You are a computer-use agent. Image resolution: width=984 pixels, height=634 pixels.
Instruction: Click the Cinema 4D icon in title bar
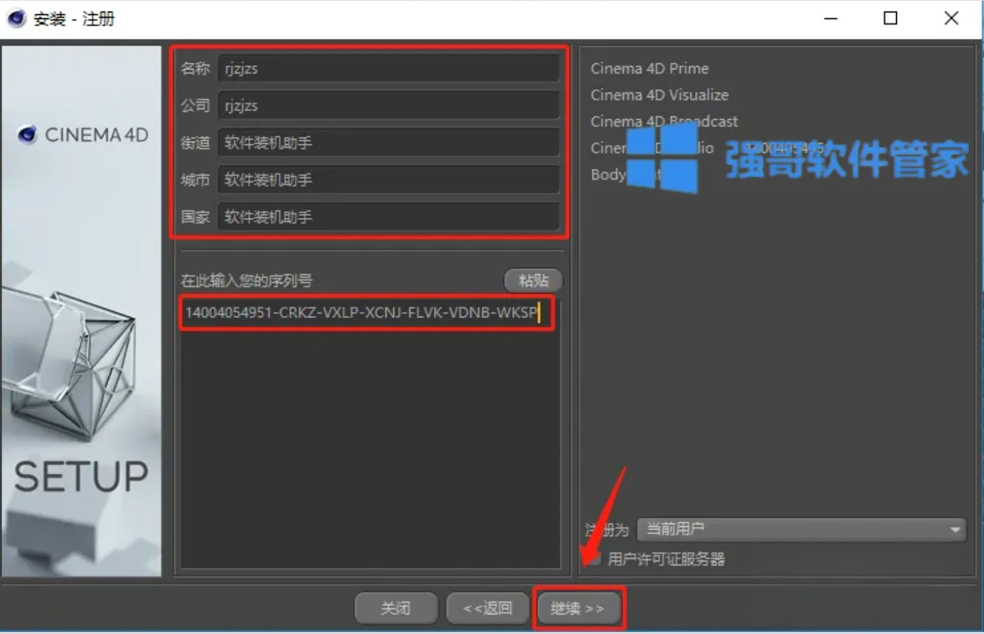tap(16, 18)
